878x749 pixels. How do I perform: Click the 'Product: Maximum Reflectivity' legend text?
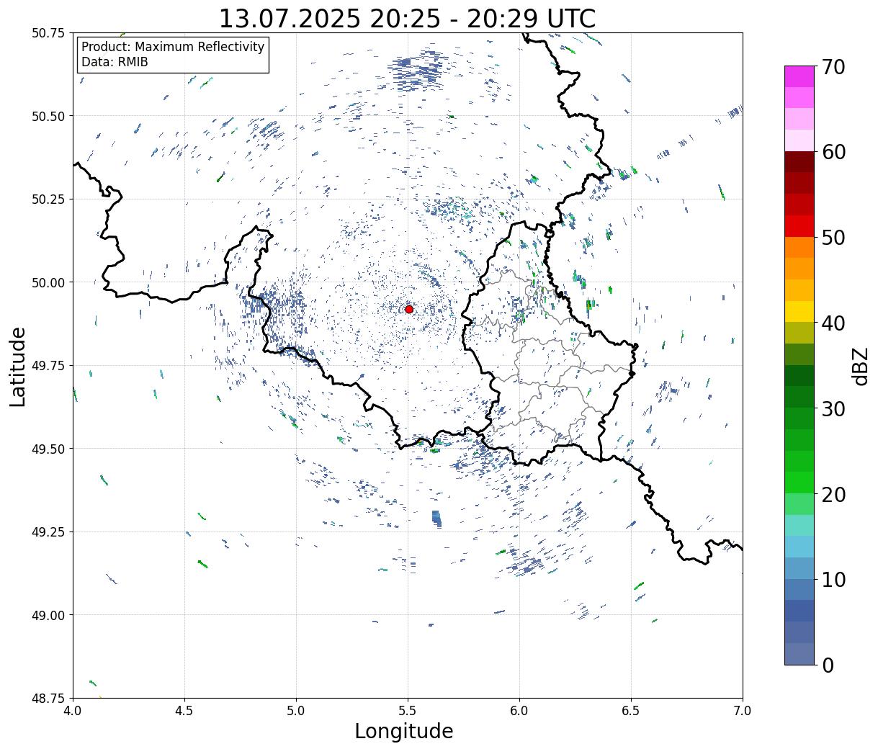point(173,47)
